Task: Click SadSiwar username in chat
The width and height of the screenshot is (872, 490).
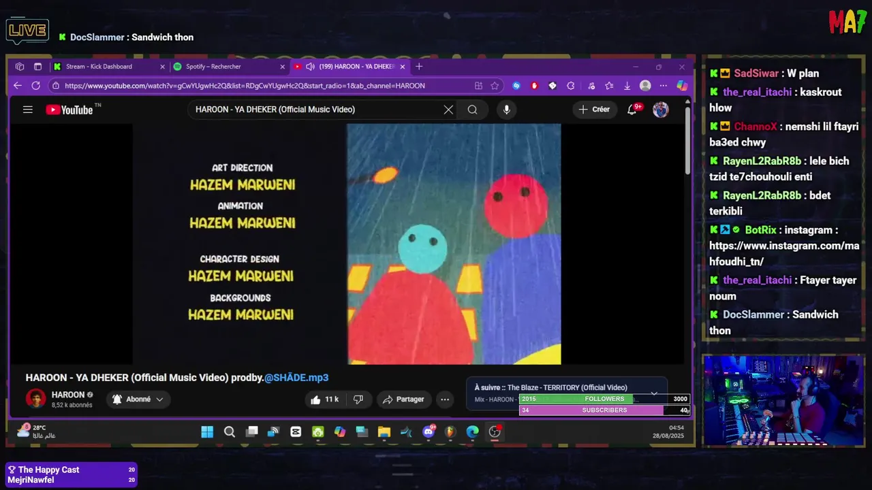Action: pos(756,73)
